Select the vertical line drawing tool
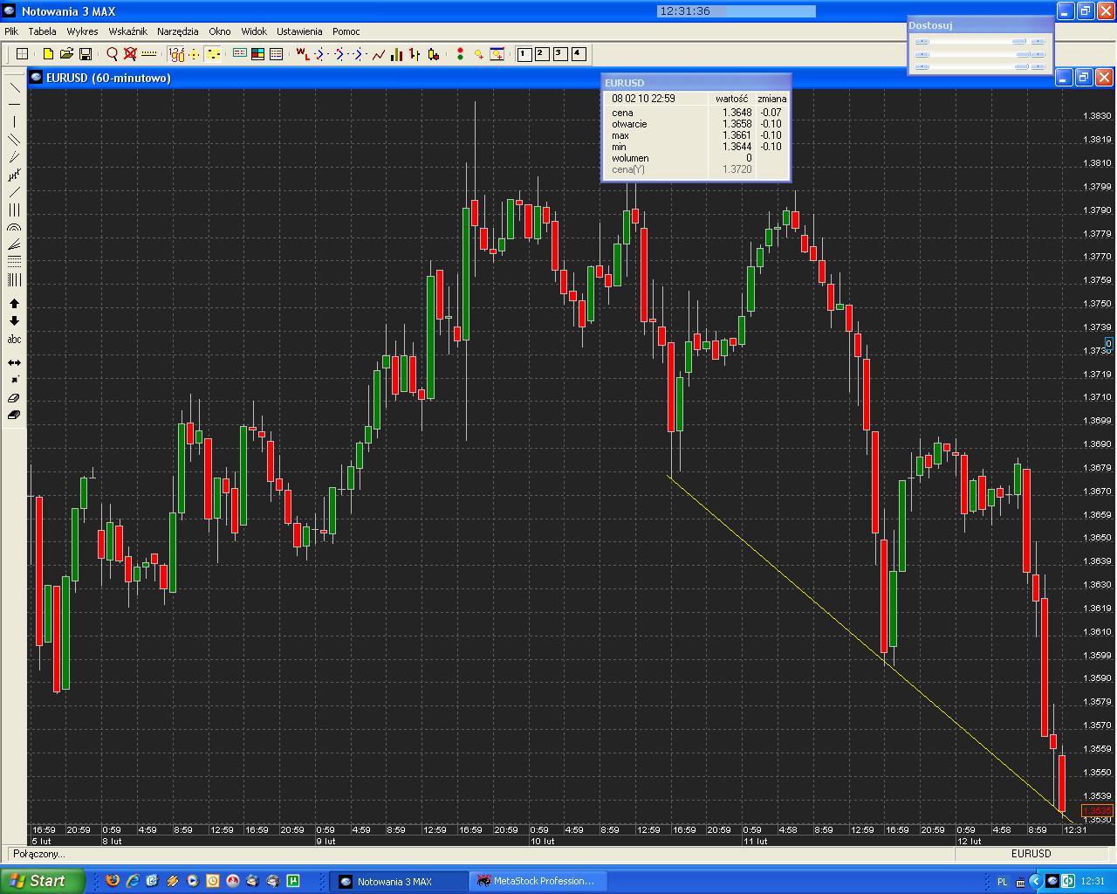Viewport: 1117px width, 894px height. [14, 122]
